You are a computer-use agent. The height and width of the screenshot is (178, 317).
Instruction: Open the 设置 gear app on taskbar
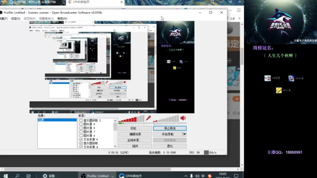pyautogui.click(x=49, y=176)
